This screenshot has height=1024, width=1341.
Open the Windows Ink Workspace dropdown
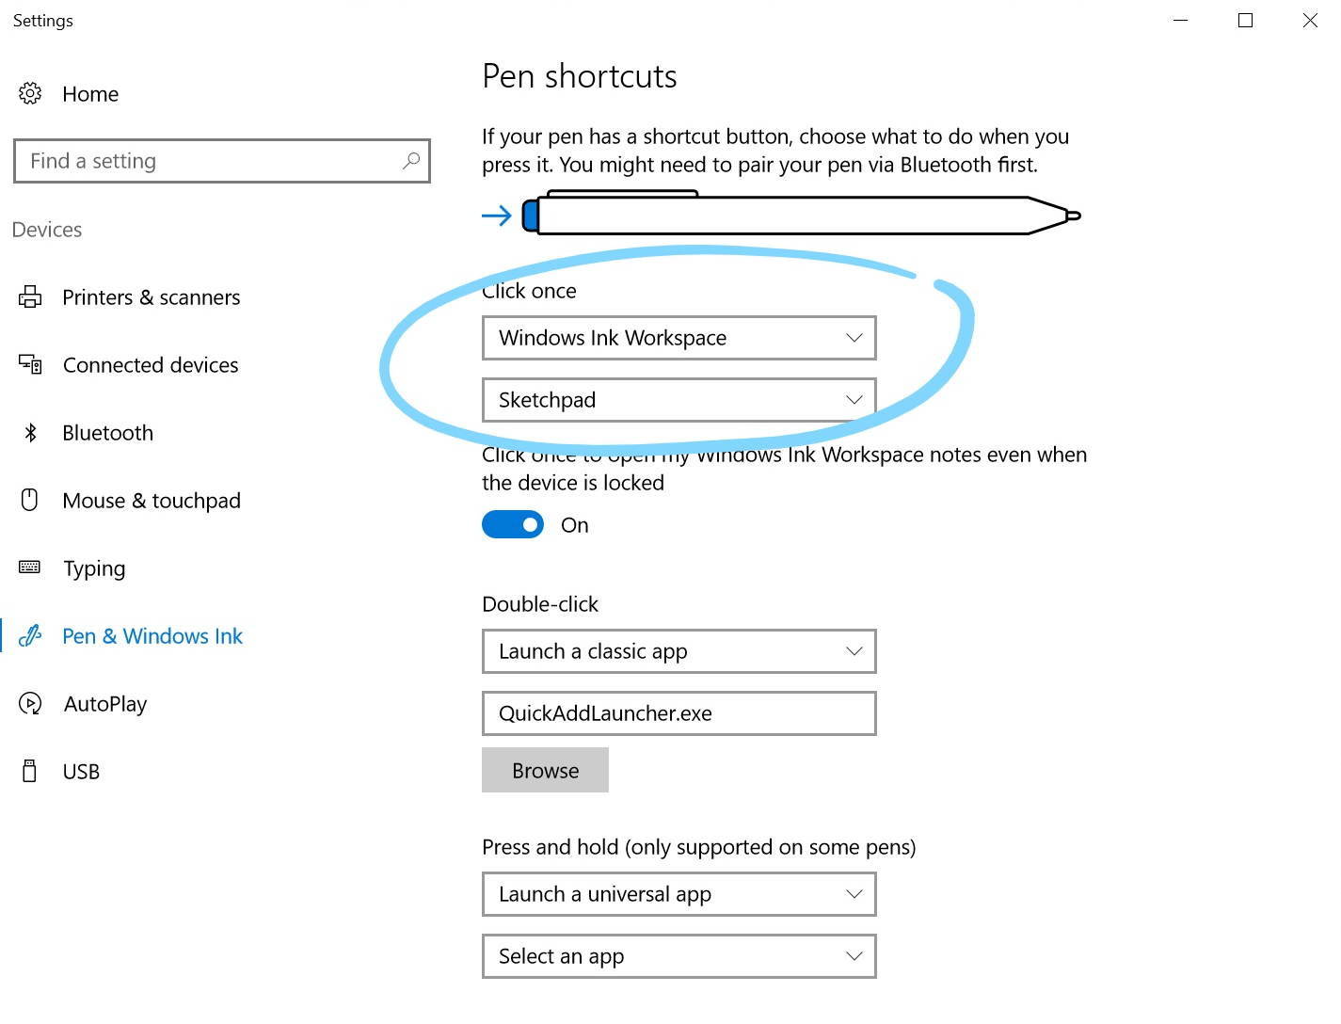tap(678, 338)
